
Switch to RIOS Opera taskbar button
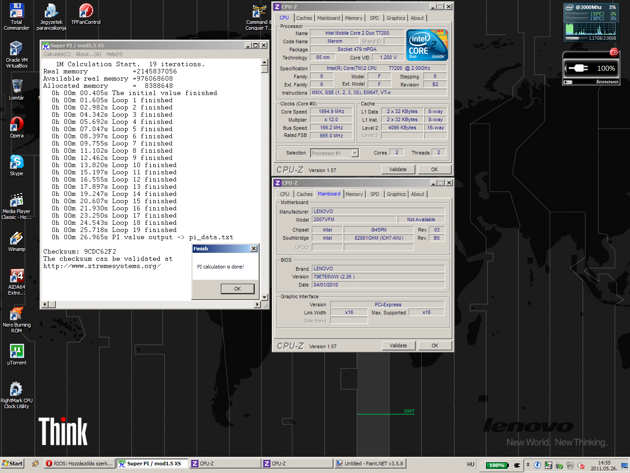pyautogui.click(x=79, y=464)
